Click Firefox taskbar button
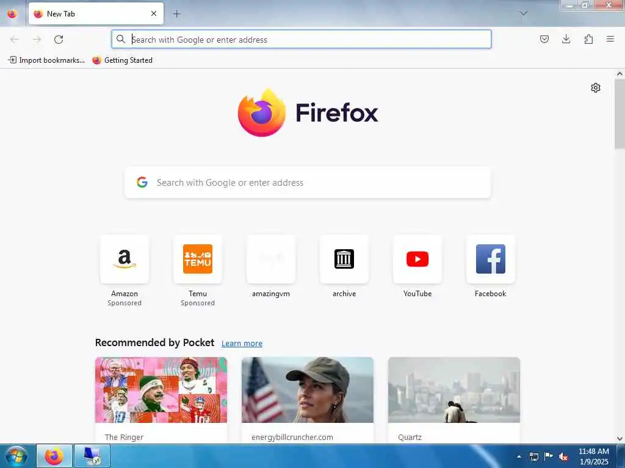This screenshot has height=468, width=625. (x=54, y=456)
